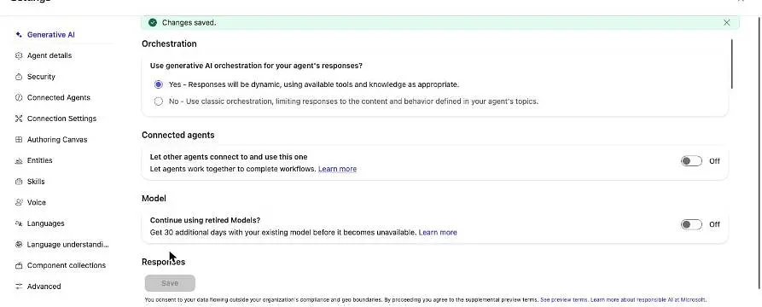
Task: Go to Entities settings
Action: coord(40,160)
